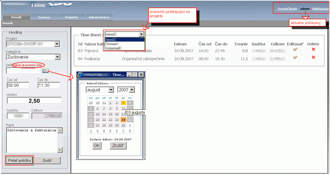Select day 1 in first calendar row
Viewport: 330px width, 175px height.
(x=110, y=103)
